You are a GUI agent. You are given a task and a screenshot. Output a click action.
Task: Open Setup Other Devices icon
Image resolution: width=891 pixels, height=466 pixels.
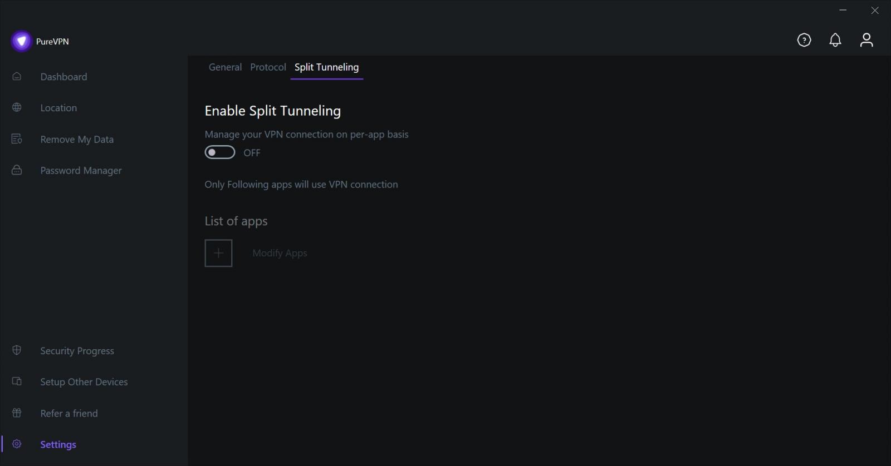click(x=16, y=381)
